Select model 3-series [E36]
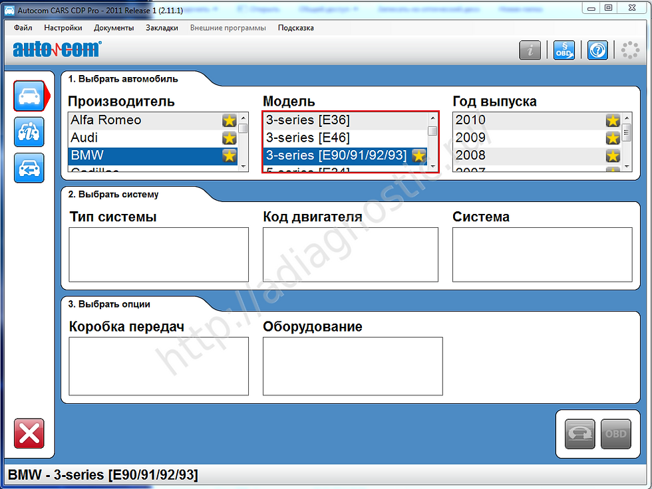 point(345,120)
